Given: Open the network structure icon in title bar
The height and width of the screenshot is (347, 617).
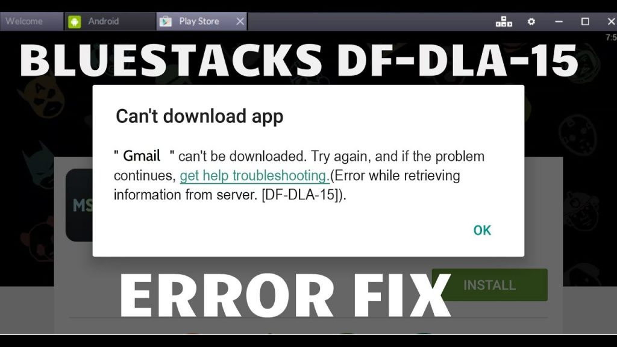Looking at the screenshot, I should pyautogui.click(x=504, y=21).
